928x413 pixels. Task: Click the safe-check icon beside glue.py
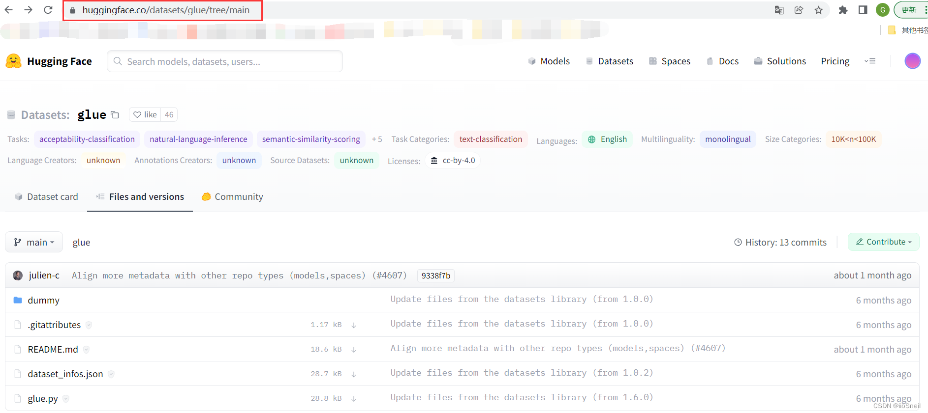click(66, 398)
